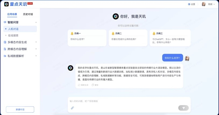
Task: Click the 壹点天玑 logo icon
Action: [6, 4]
